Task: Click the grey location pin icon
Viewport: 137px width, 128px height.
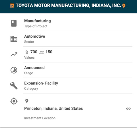Action: click(27, 101)
